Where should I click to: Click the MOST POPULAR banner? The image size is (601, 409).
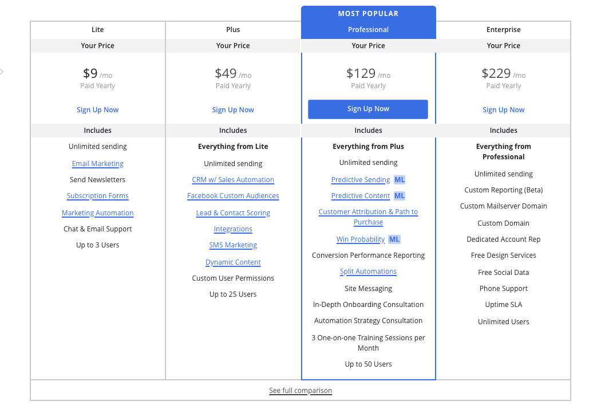point(369,13)
